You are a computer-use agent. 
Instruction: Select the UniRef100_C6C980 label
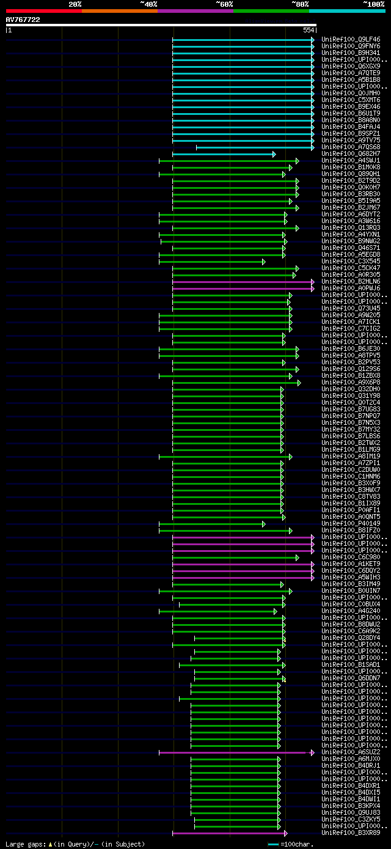pyautogui.click(x=351, y=557)
